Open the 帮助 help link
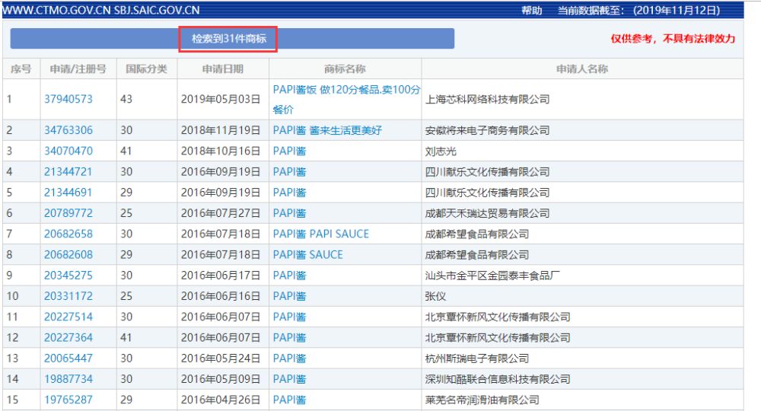 (x=531, y=10)
